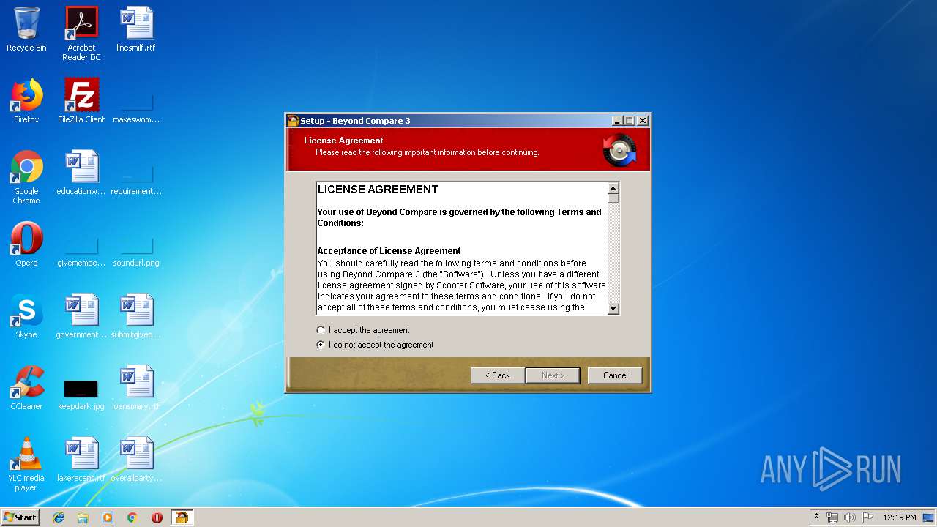Viewport: 937px width, 527px height.
Task: Click the Chrome icon in the taskbar
Action: [132, 517]
